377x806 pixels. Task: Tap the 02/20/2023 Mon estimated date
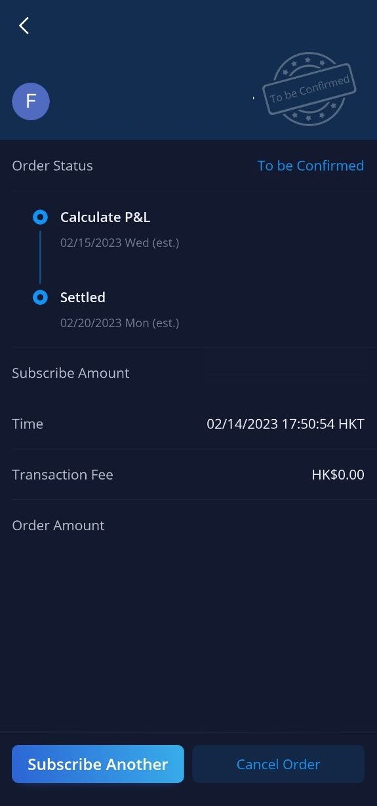pos(120,323)
